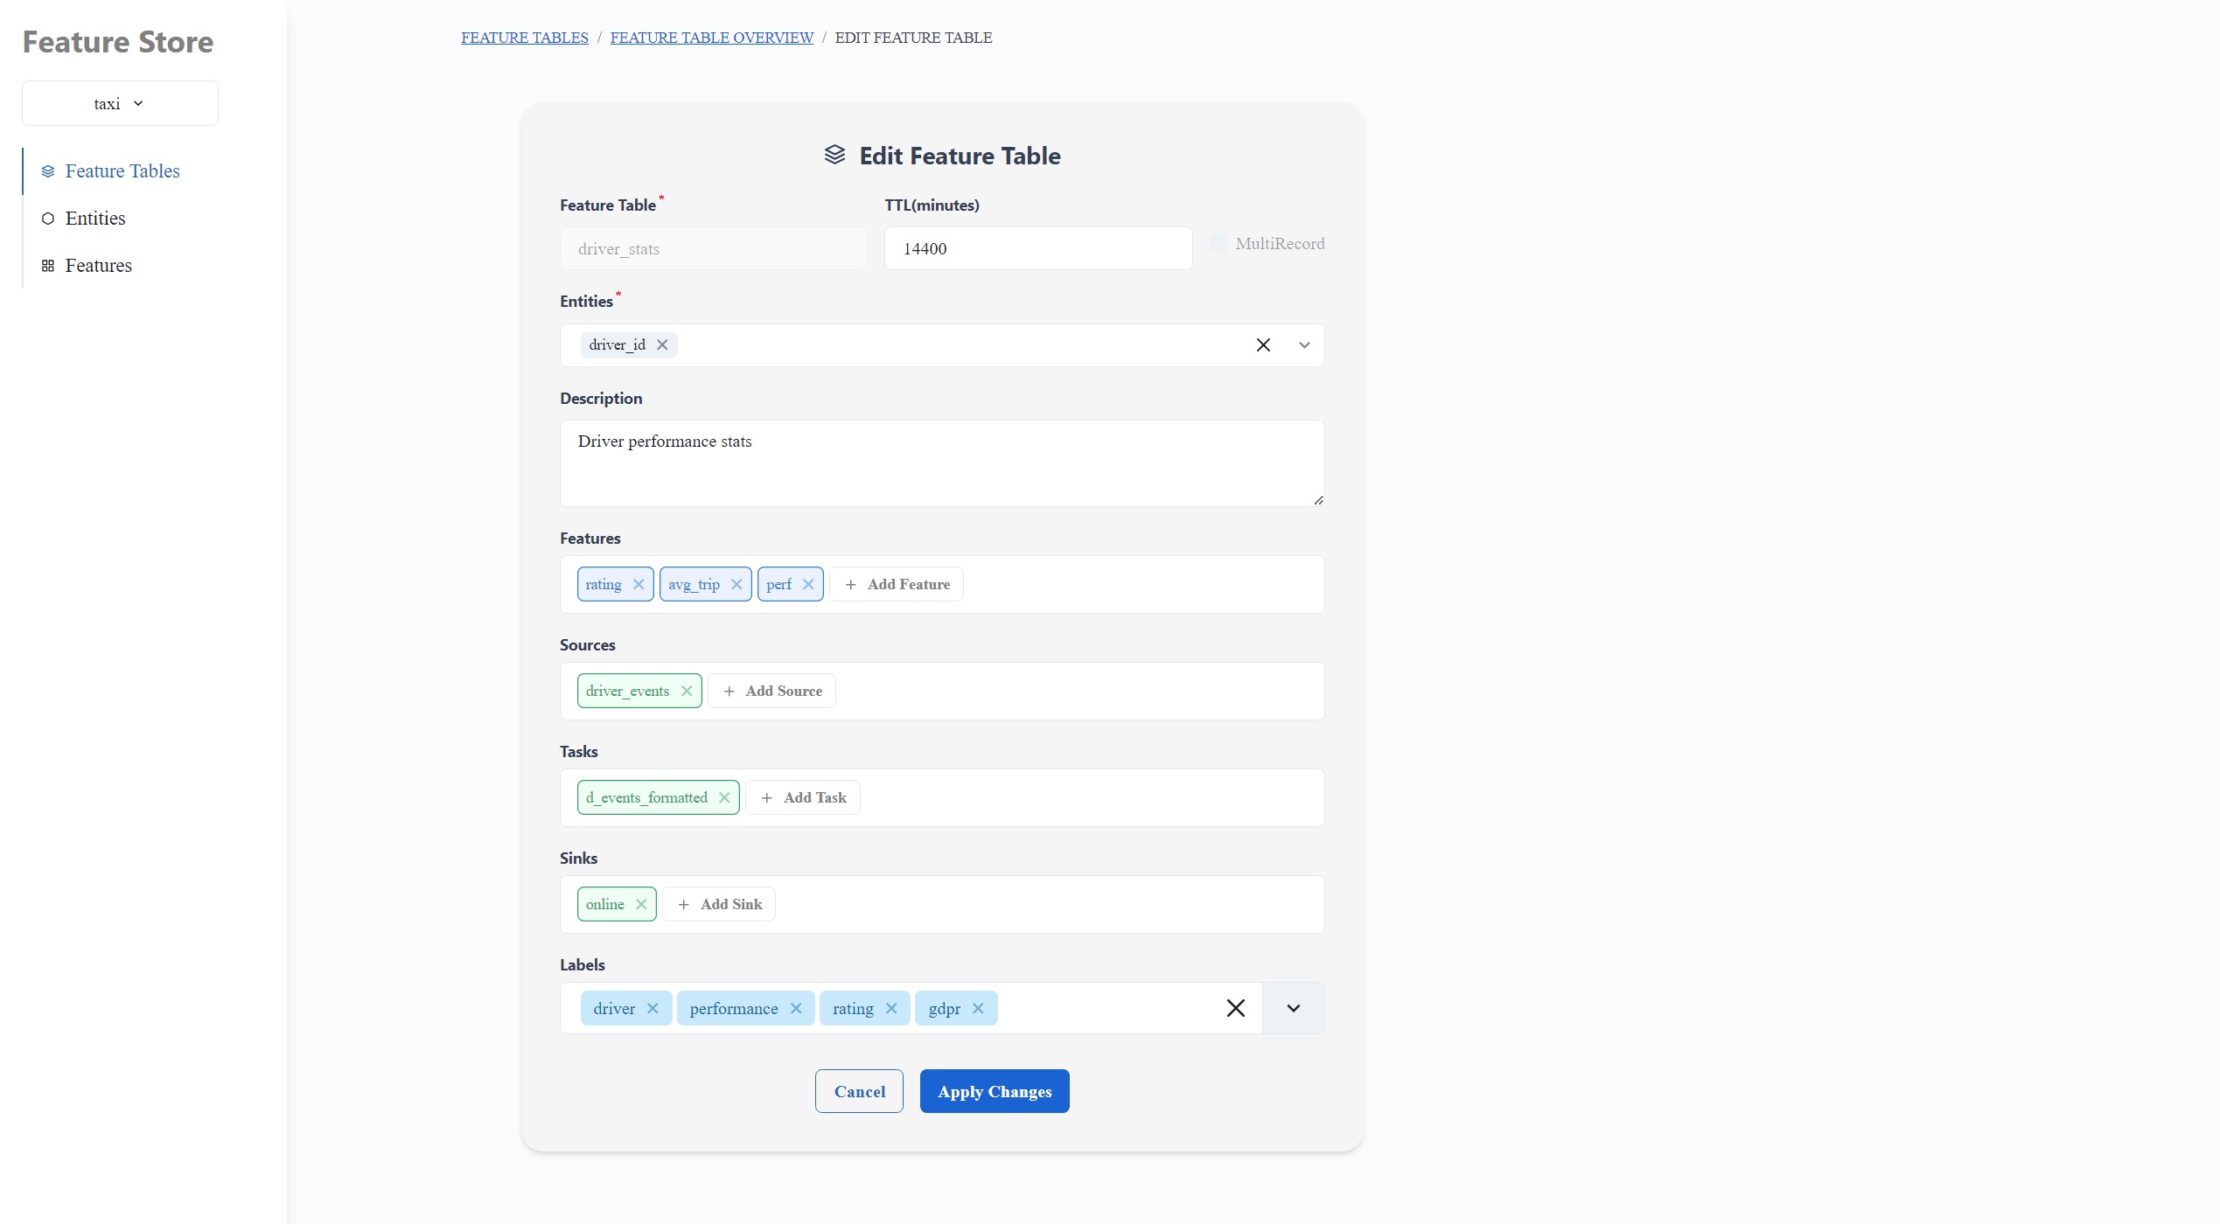The width and height of the screenshot is (2220, 1224).
Task: Follow the Feature Table Overview breadcrumb
Action: click(x=711, y=38)
